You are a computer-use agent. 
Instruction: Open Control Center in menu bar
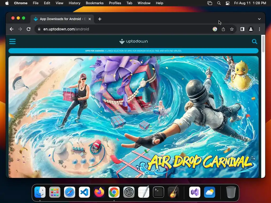(x=228, y=3)
